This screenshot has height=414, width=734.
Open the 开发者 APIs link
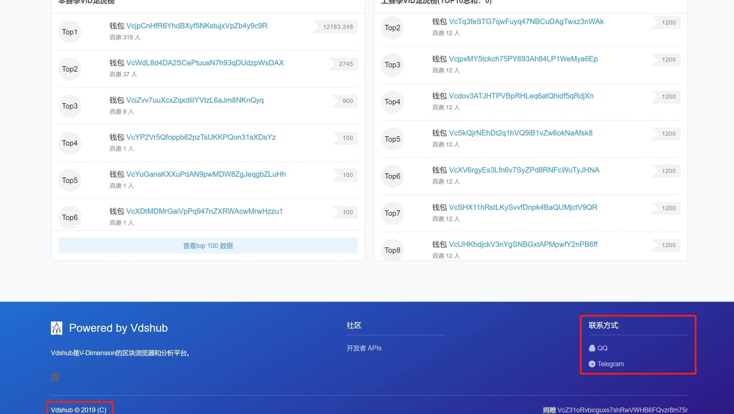tap(363, 348)
